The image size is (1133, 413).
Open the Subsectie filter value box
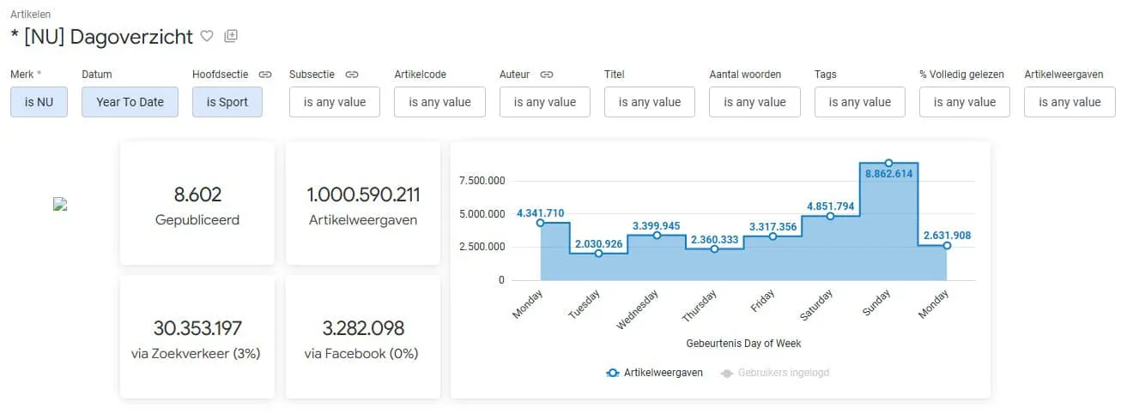point(335,102)
